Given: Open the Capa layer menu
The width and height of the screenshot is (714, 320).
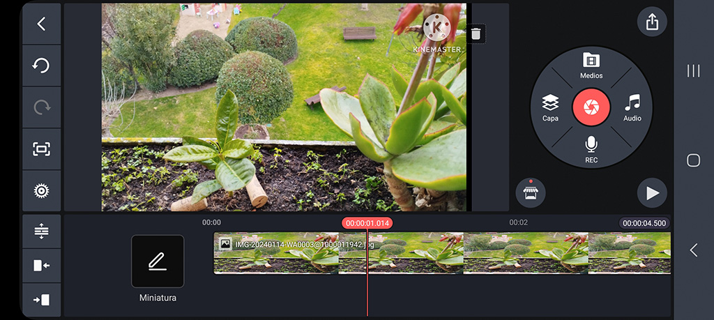Looking at the screenshot, I should pos(550,107).
